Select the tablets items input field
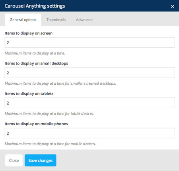Image resolution: width=179 pixels, height=171 pixels. (90, 103)
